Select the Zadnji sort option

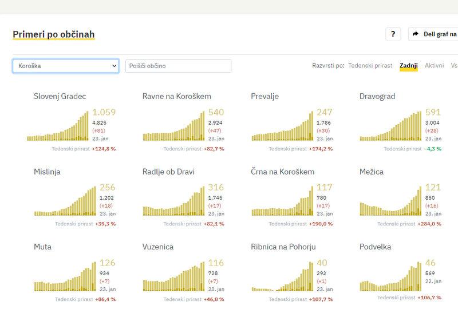click(409, 66)
